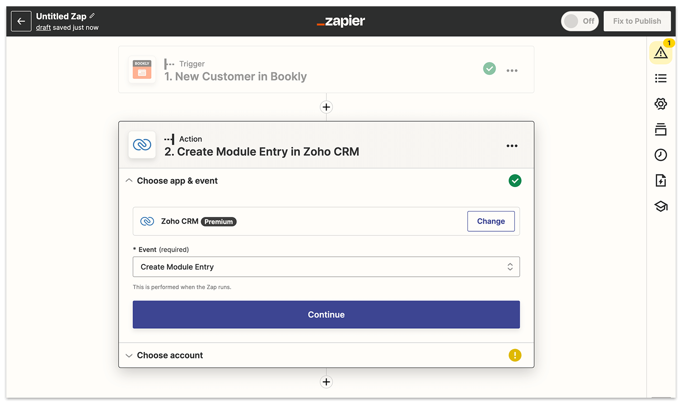This screenshot has width=682, height=404.
Task: Click the Zapier logo
Action: tap(341, 21)
